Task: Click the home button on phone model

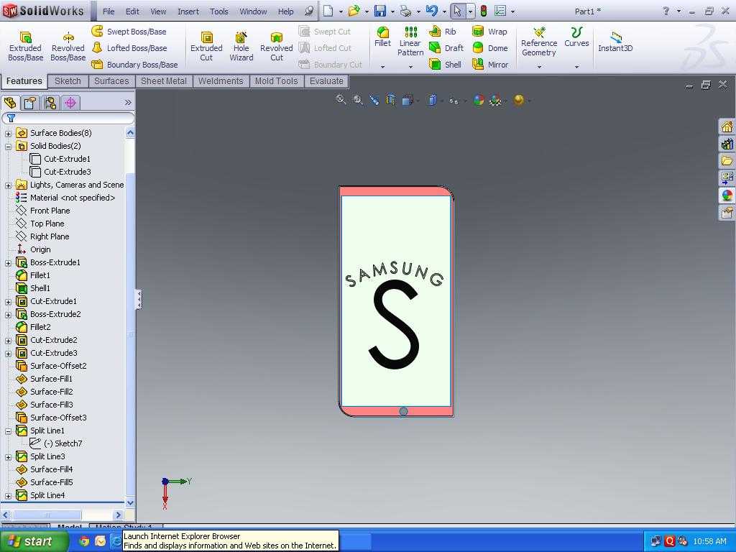Action: pos(403,411)
